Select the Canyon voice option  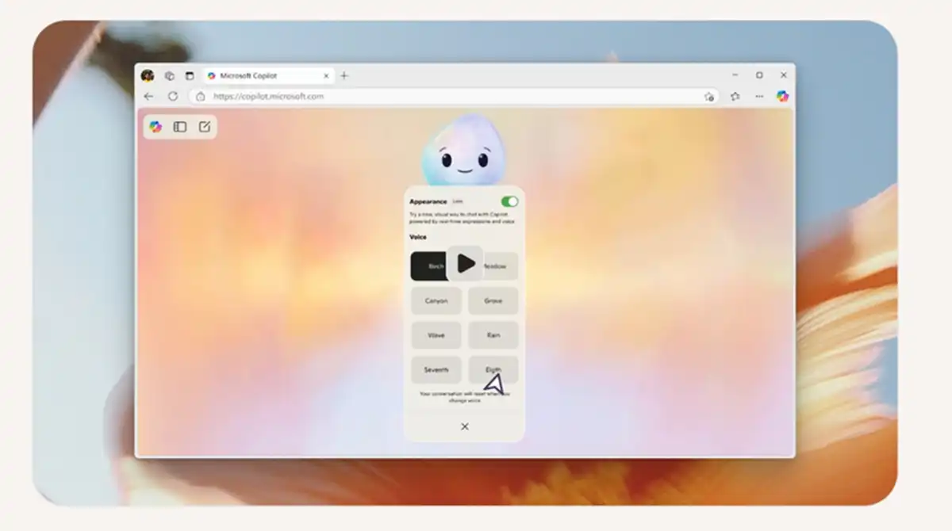coord(436,301)
